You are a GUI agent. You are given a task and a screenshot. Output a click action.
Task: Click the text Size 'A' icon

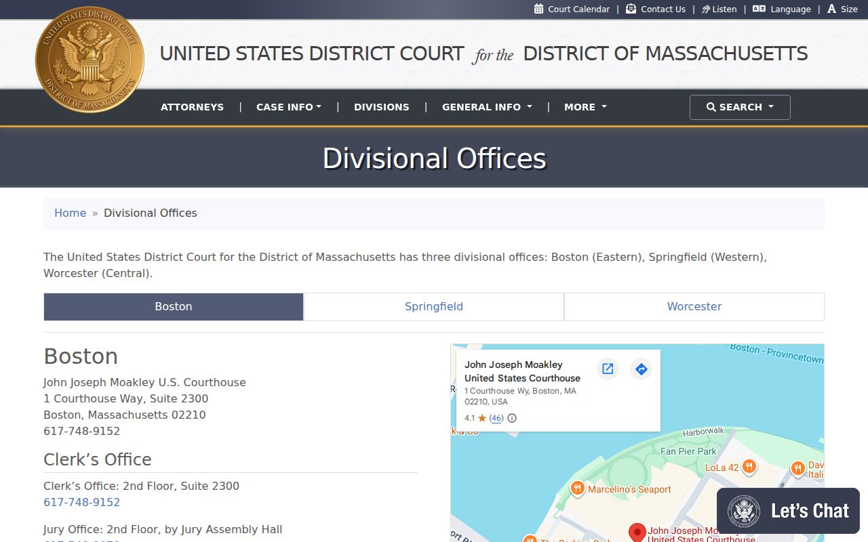point(832,9)
